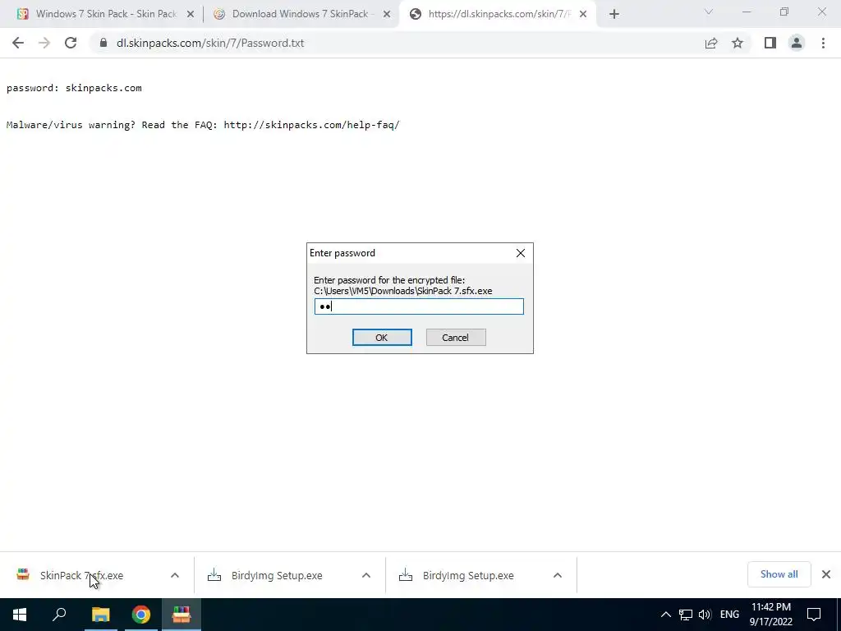Minimize the Chrome window
841x631 pixels.
click(747, 12)
